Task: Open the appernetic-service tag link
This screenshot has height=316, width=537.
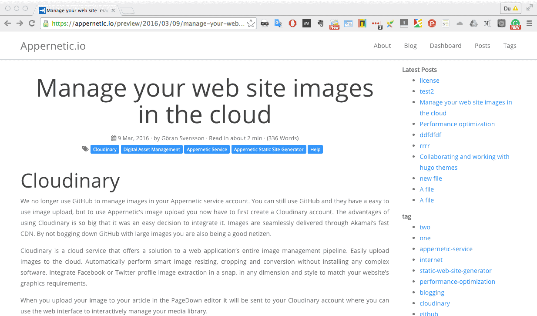Action: [446, 249]
